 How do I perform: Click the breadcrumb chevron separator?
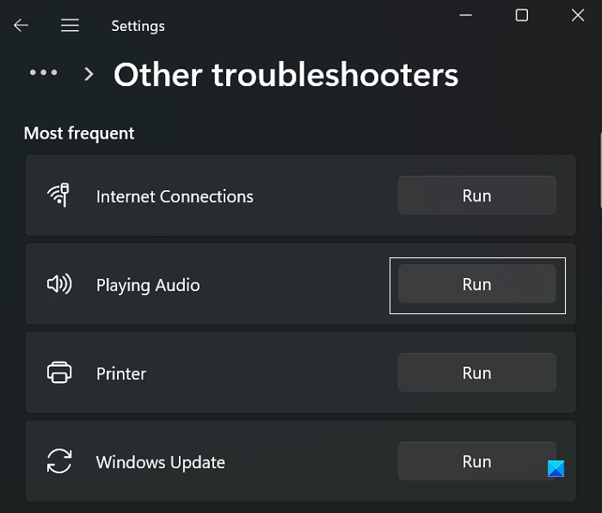click(x=89, y=74)
